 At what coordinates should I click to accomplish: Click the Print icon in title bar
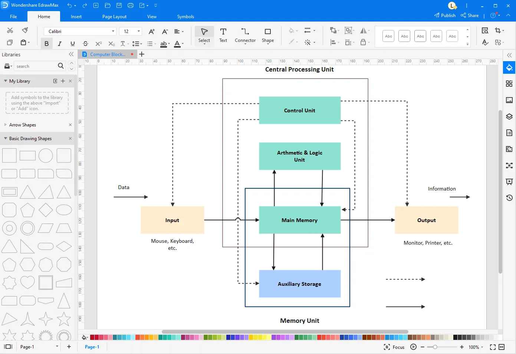tap(131, 6)
